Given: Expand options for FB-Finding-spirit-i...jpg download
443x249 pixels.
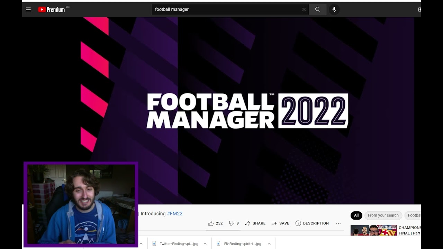Looking at the screenshot, I should pyautogui.click(x=269, y=244).
